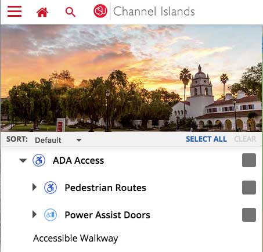Click the Pedestrian Routes wheelchair icon
The image size is (263, 252).
tap(51, 188)
